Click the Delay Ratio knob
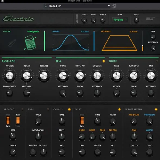Image resolution: width=160 pixels, height=160 pixels. click(113, 121)
